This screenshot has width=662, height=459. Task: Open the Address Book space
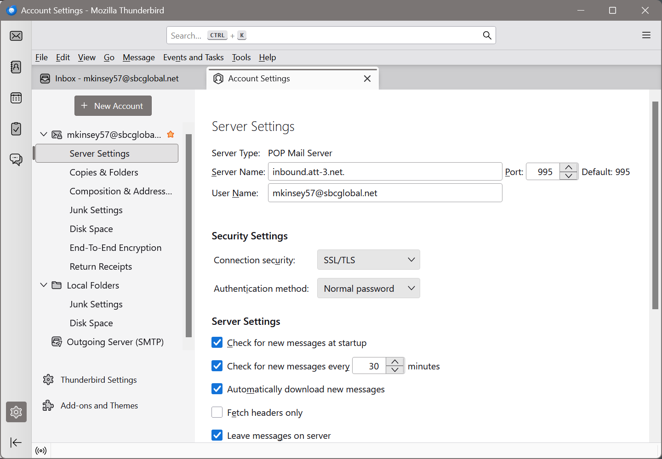16,67
